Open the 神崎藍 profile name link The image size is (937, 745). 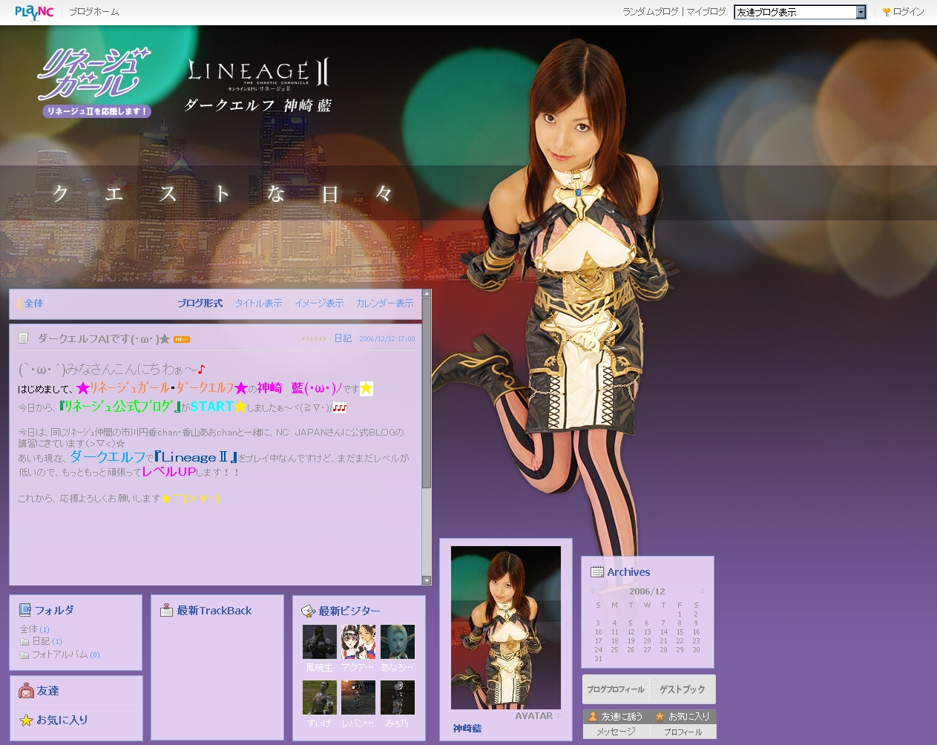(467, 729)
